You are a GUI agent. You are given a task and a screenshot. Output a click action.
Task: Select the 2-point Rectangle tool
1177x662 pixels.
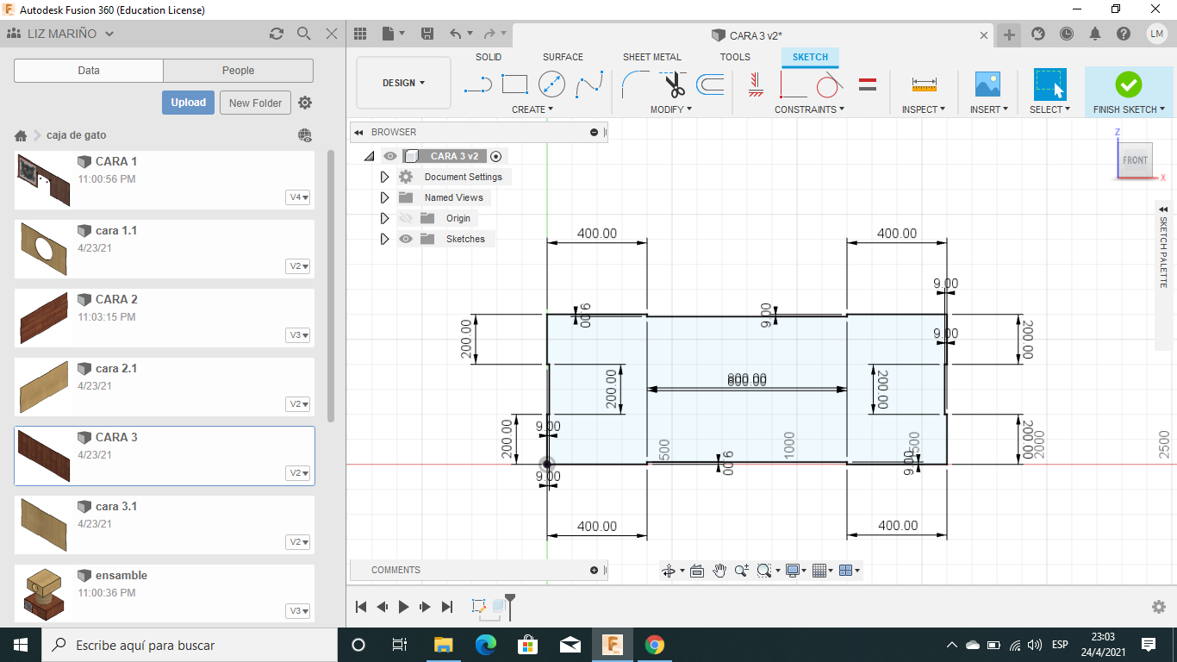[514, 84]
